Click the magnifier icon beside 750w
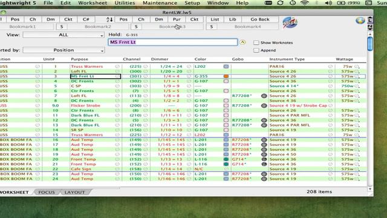387x218 pixels. coord(357,86)
